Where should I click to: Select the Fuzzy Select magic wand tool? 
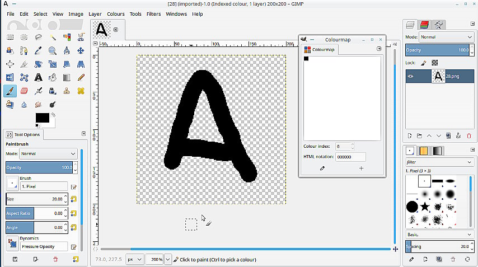pyautogui.click(x=53, y=37)
